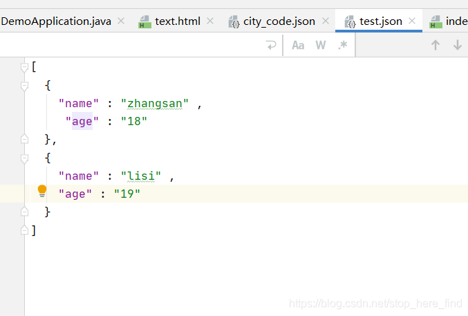
Task: Toggle Words (W) search option
Action: [x=321, y=45]
